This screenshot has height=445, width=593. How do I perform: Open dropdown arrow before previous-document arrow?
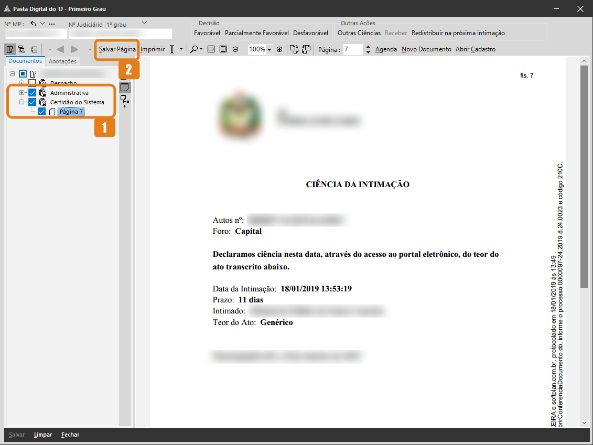coord(50,49)
